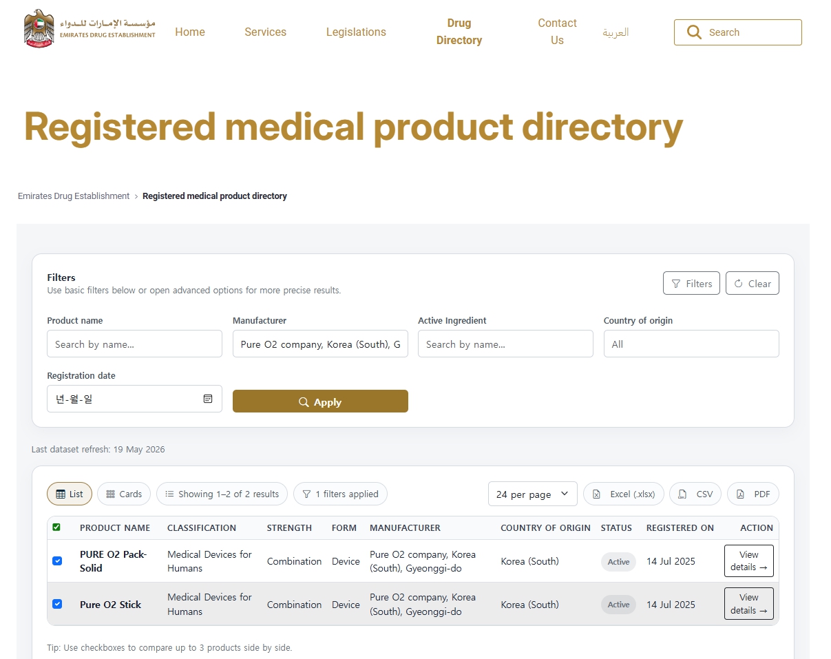Click the funnel icon on the Filters button
Screen dimensions: 831x659
coord(676,284)
